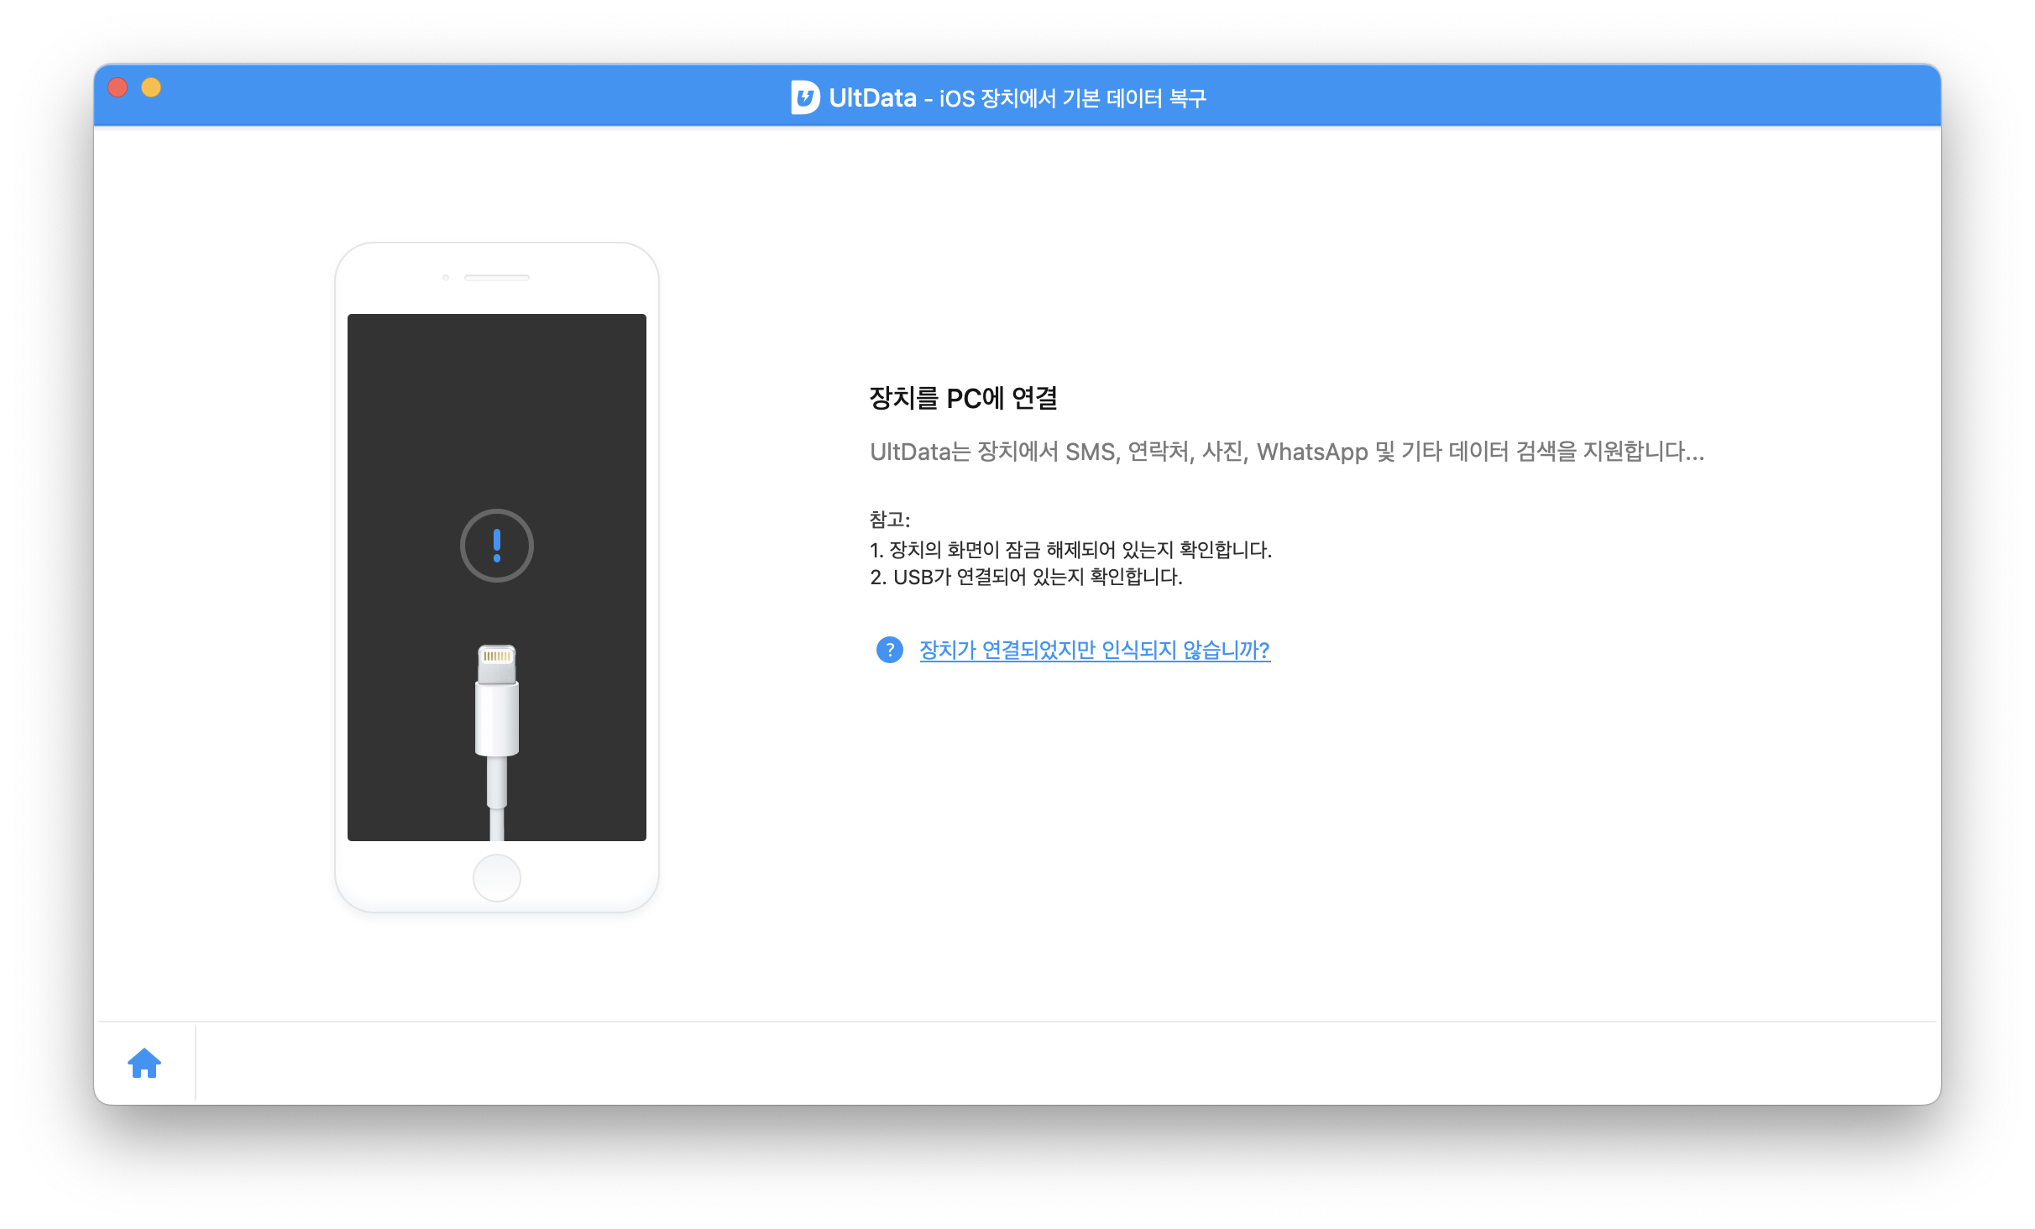Click the phone's speaker grille
The image size is (2035, 1229).
click(x=497, y=277)
